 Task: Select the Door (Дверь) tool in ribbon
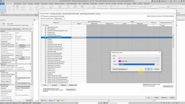click(x=14, y=8)
